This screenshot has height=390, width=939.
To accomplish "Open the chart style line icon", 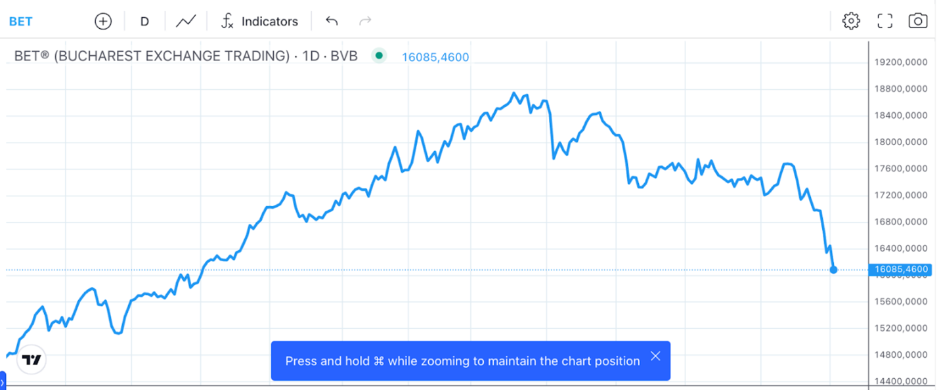I will (x=186, y=21).
